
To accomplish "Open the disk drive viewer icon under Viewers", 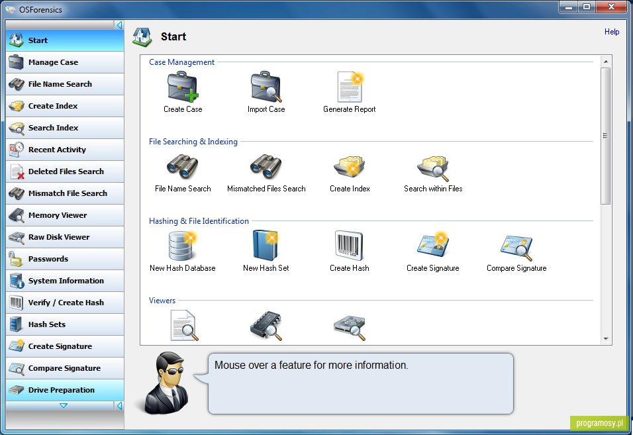I will (350, 328).
